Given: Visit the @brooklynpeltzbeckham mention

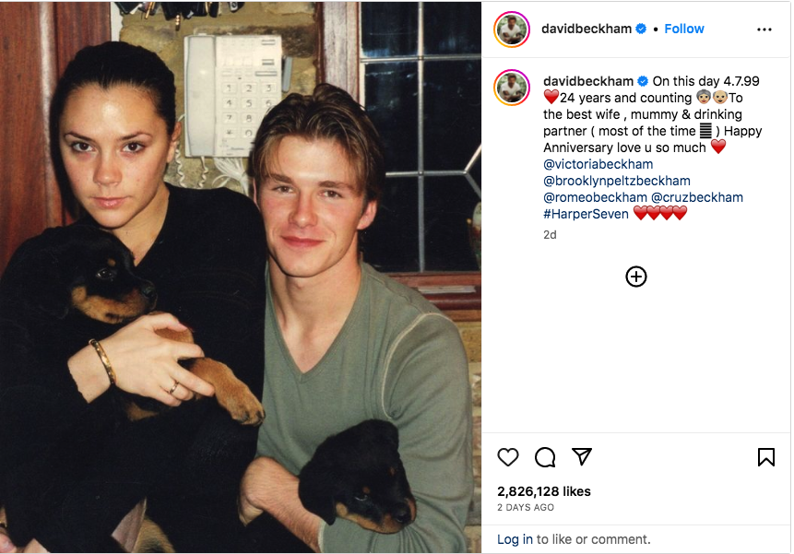Looking at the screenshot, I should (x=617, y=181).
